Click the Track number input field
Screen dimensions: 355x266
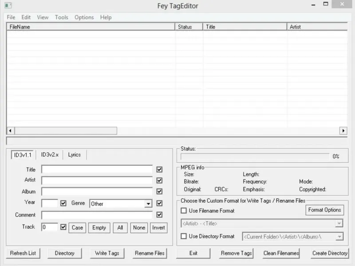coord(50,227)
